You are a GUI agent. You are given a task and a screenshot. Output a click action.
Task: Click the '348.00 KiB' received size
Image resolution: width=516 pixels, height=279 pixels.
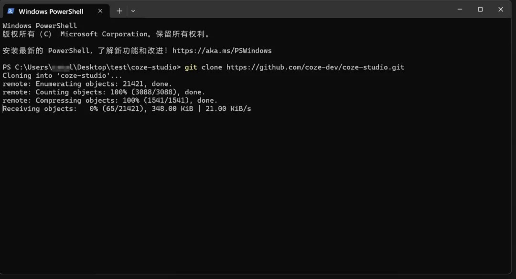tap(172, 108)
